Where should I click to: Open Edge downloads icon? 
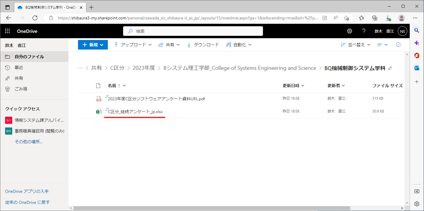388,18
